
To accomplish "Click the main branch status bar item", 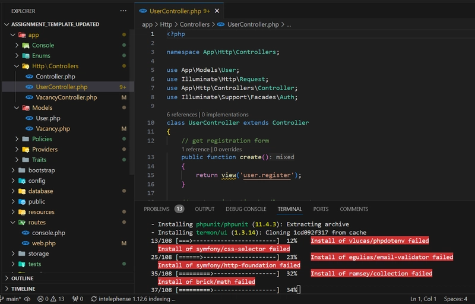I will pyautogui.click(x=11, y=299).
